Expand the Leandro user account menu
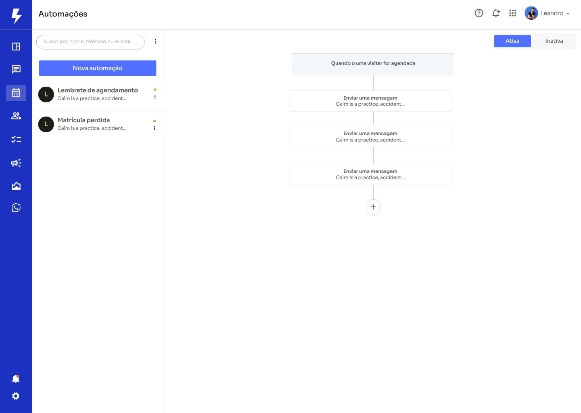The height and width of the screenshot is (413, 581). [548, 13]
